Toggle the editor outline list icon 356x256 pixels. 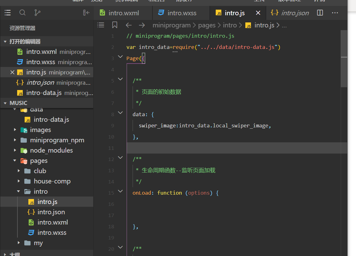(101, 25)
